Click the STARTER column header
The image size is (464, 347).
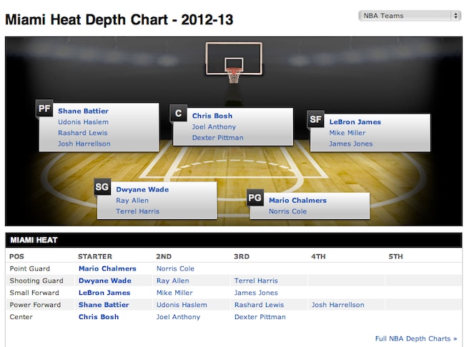pos(95,256)
